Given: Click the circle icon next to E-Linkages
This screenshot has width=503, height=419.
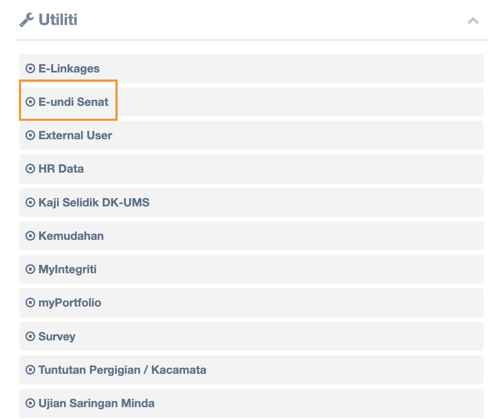Looking at the screenshot, I should [x=30, y=69].
